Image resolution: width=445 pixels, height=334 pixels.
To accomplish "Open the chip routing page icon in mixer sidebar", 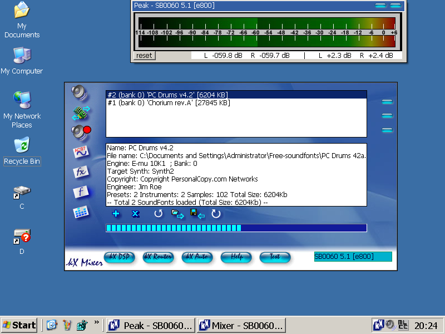I will (x=81, y=113).
